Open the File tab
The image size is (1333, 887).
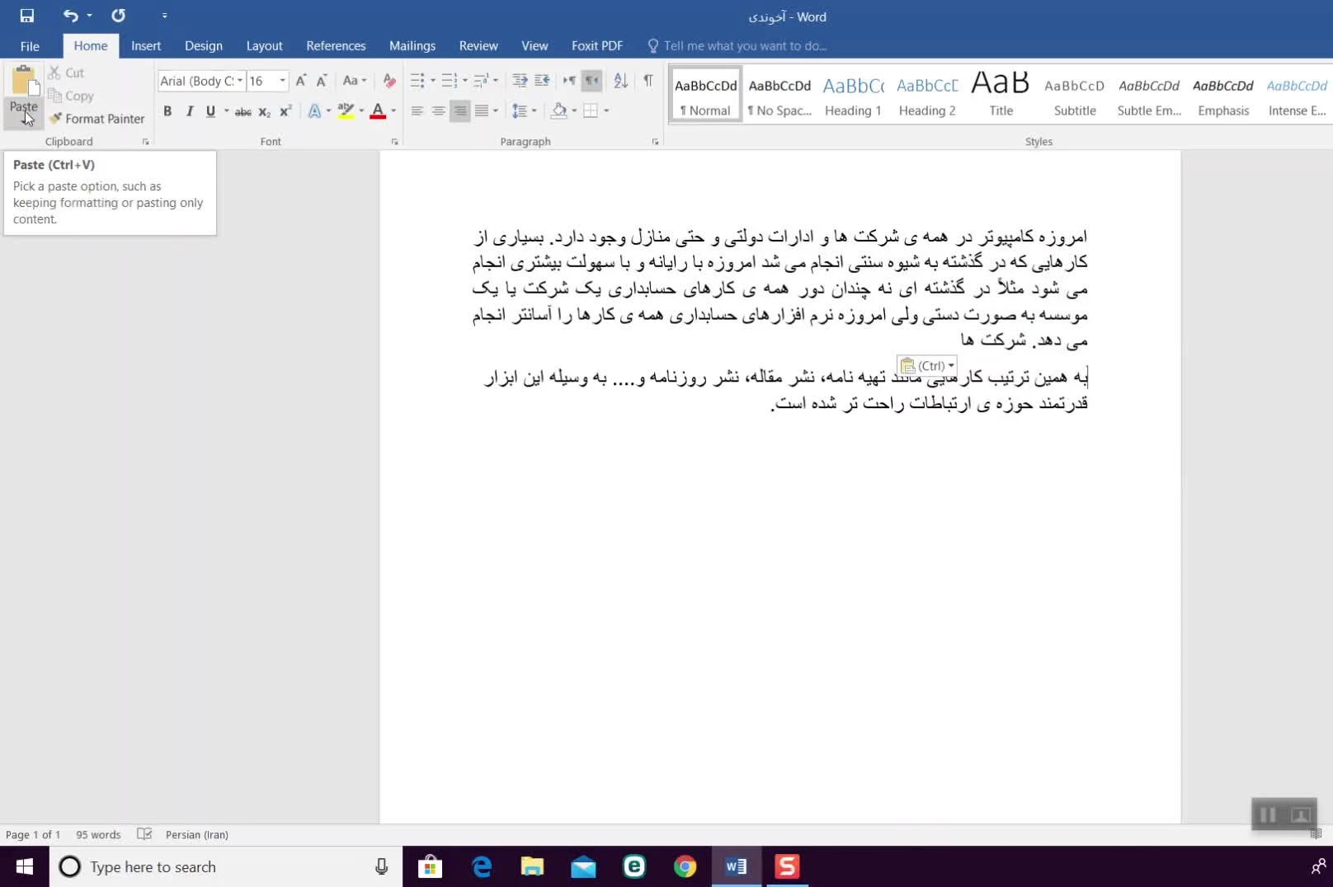[30, 46]
